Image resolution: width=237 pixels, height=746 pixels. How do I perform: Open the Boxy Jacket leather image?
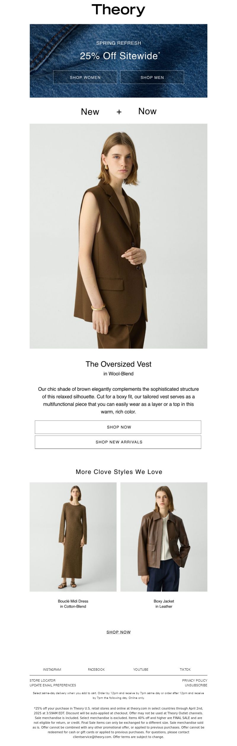[x=164, y=537]
